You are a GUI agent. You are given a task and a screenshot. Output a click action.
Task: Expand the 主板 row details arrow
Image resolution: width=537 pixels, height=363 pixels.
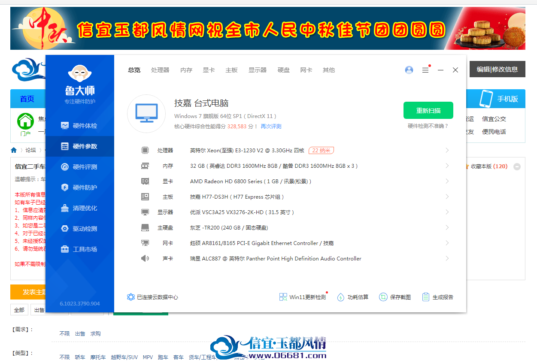[x=447, y=197]
